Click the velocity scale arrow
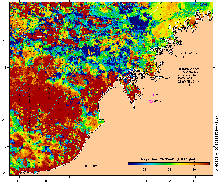Screen dimensions: 220x183 186,85
